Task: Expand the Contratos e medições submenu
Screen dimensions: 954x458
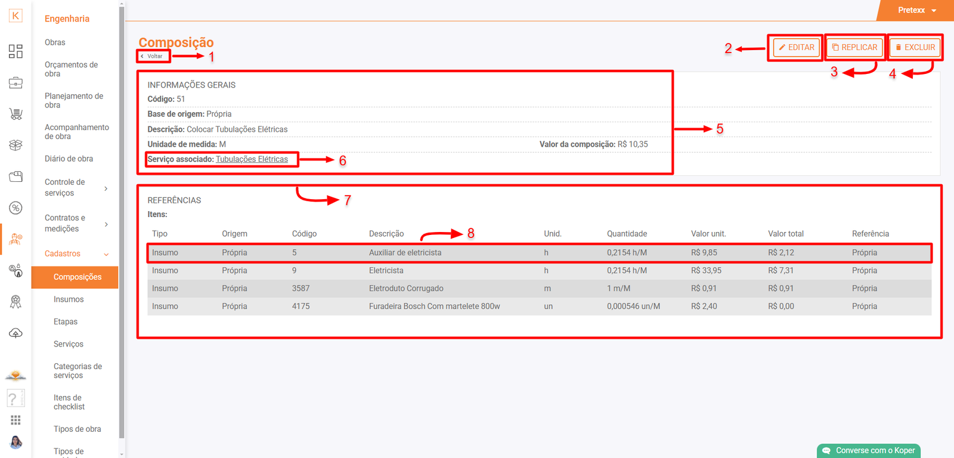Action: tap(106, 224)
